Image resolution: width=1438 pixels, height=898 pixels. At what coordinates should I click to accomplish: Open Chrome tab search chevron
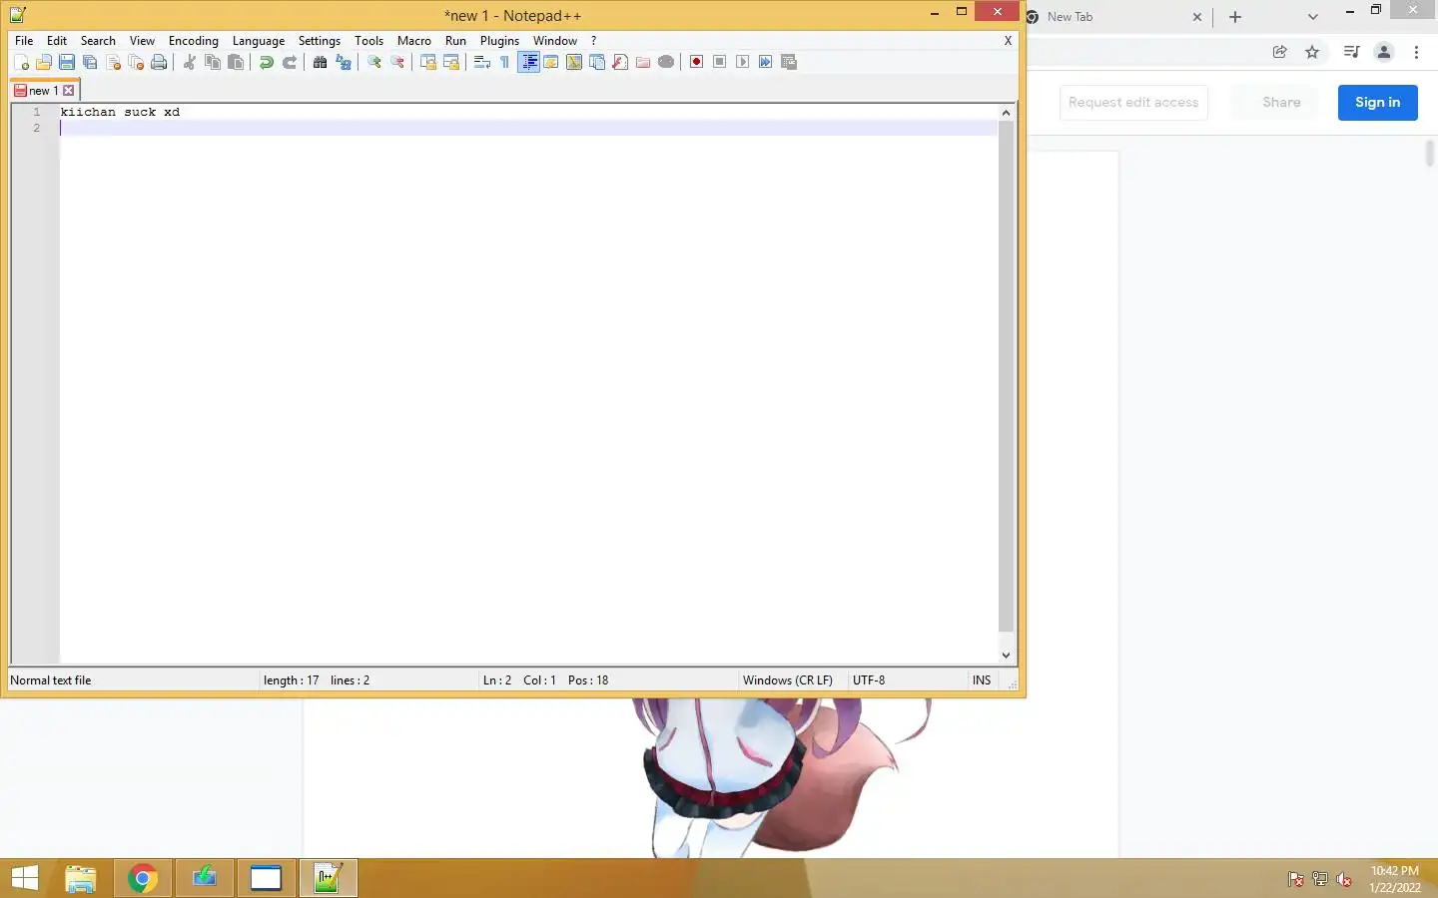point(1313,17)
